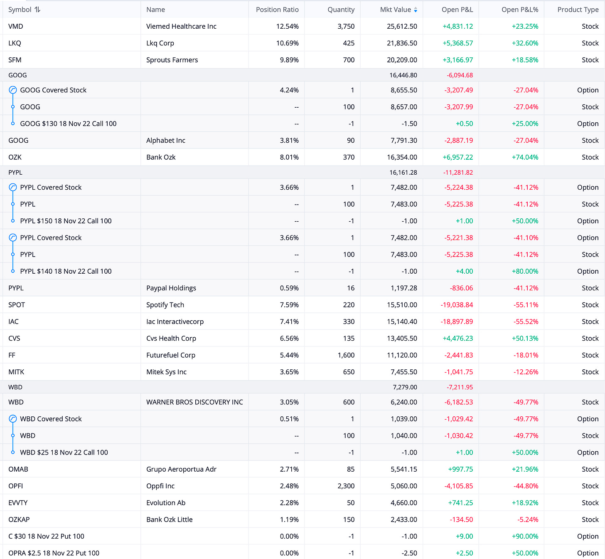Click the Futurefuel Corp name
The width and height of the screenshot is (605, 559).
point(171,355)
